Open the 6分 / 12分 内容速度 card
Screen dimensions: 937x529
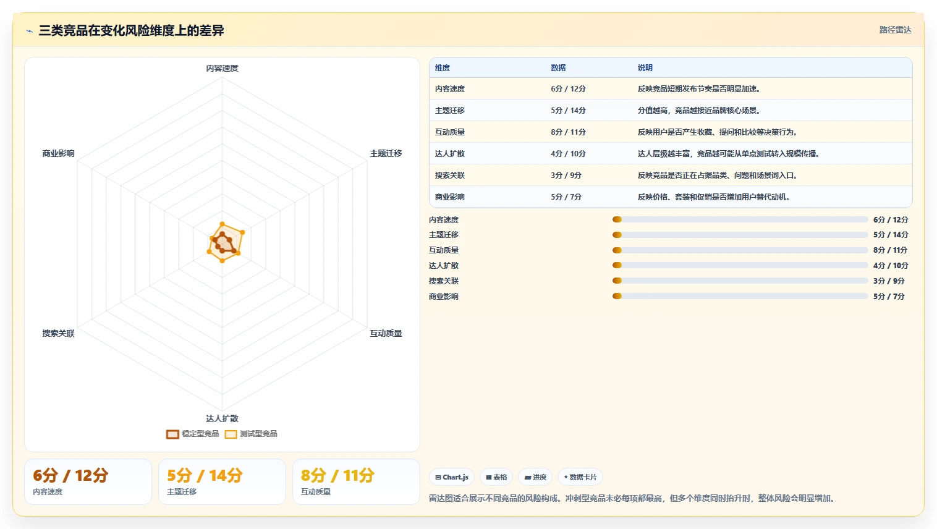point(88,481)
